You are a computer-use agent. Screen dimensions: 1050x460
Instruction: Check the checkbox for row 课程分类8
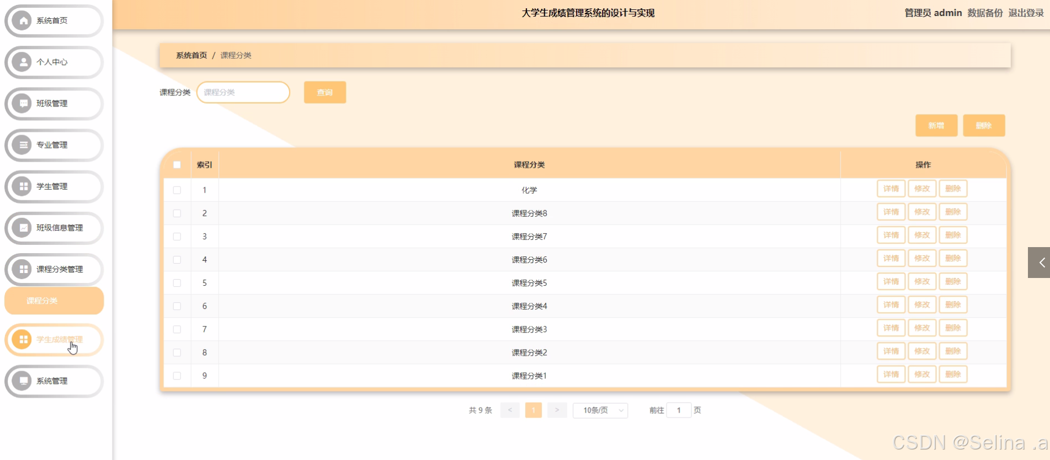177,213
